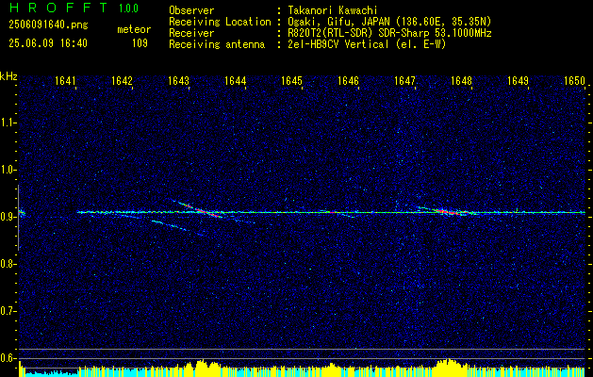
Task: Click the 1650 time marker
Action: (574, 80)
